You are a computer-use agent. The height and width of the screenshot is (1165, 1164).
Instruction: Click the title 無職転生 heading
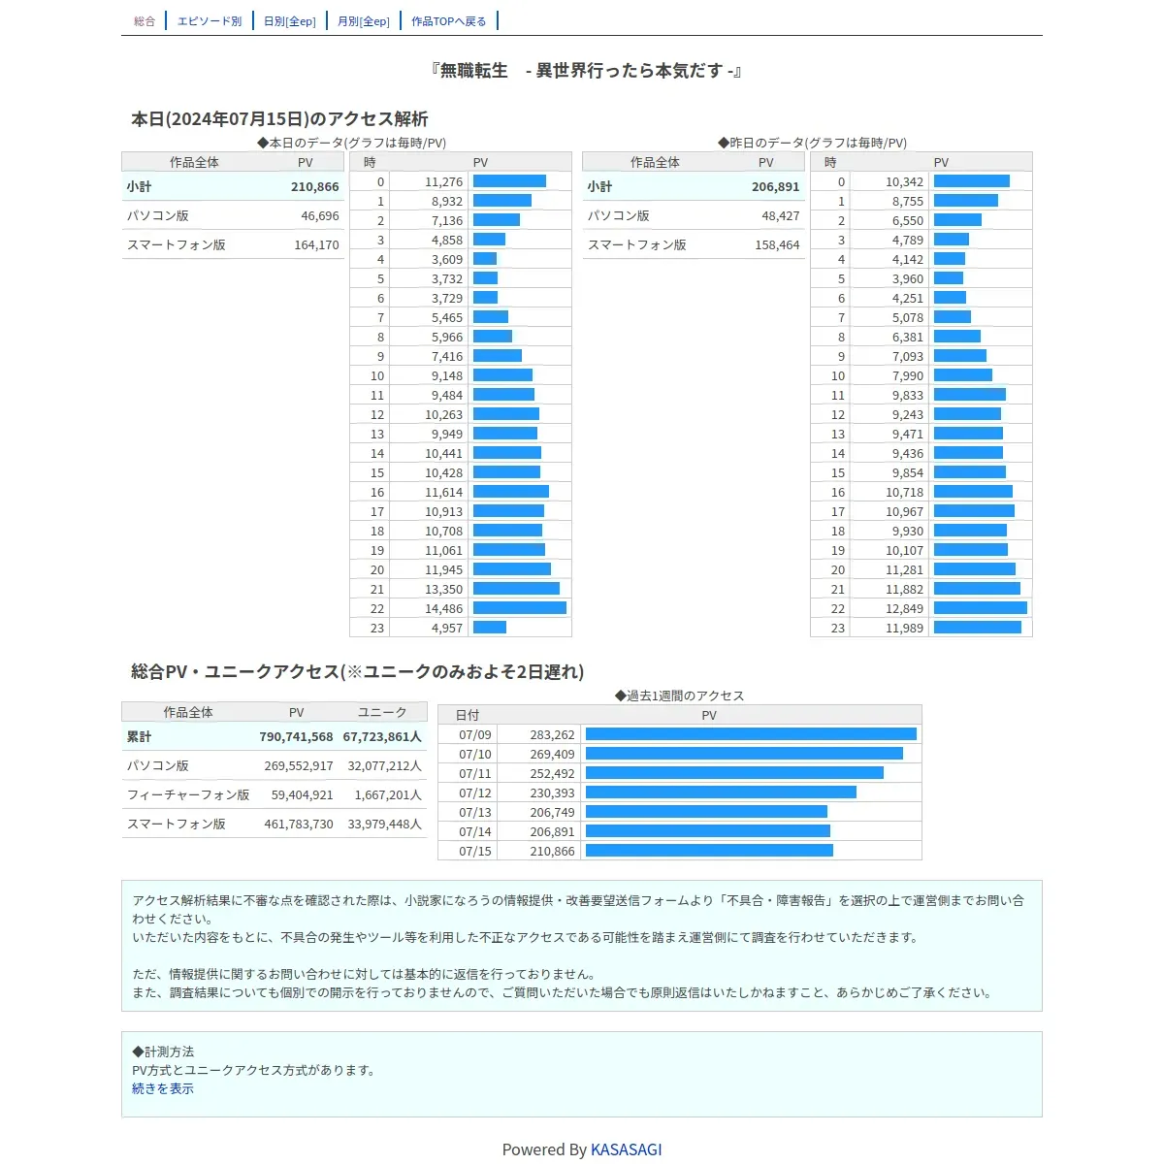(x=587, y=71)
